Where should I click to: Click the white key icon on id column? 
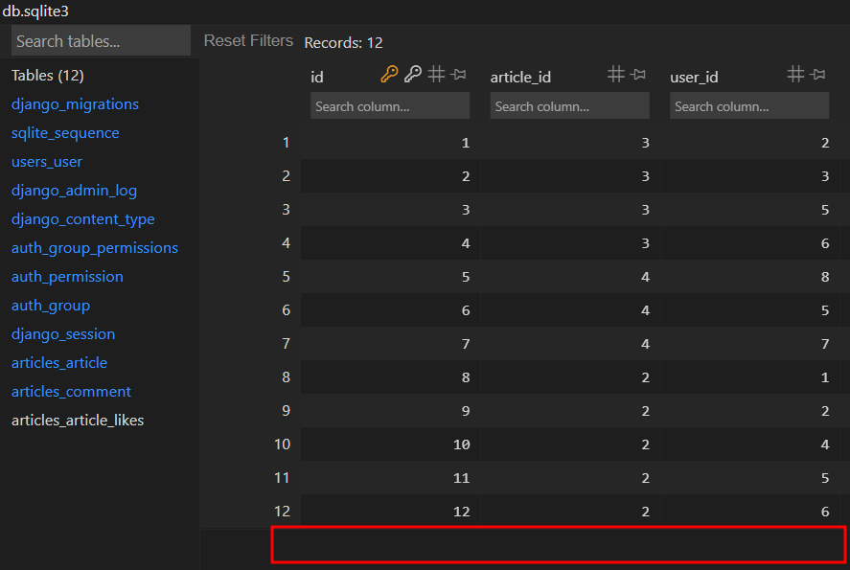412,74
